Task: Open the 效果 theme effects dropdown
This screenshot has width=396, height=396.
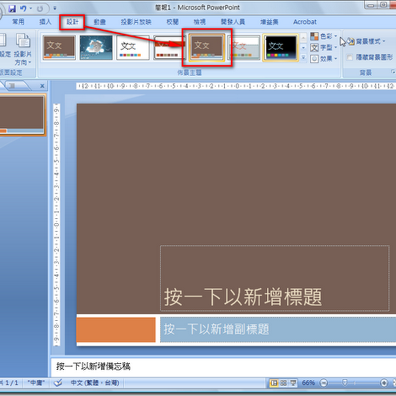Action: [322, 59]
